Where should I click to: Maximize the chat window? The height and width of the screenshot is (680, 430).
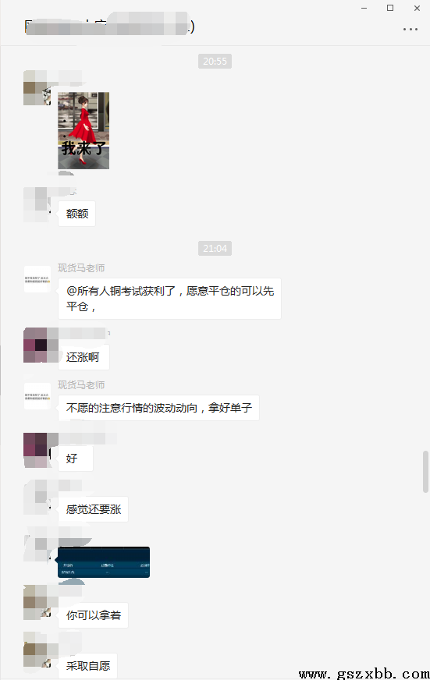pos(390,8)
